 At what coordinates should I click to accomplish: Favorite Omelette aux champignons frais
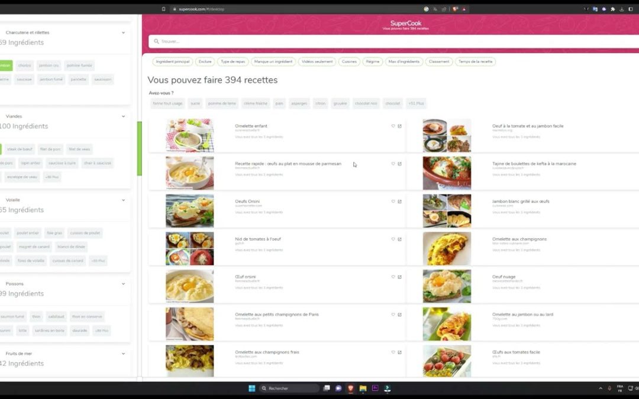[x=393, y=352]
